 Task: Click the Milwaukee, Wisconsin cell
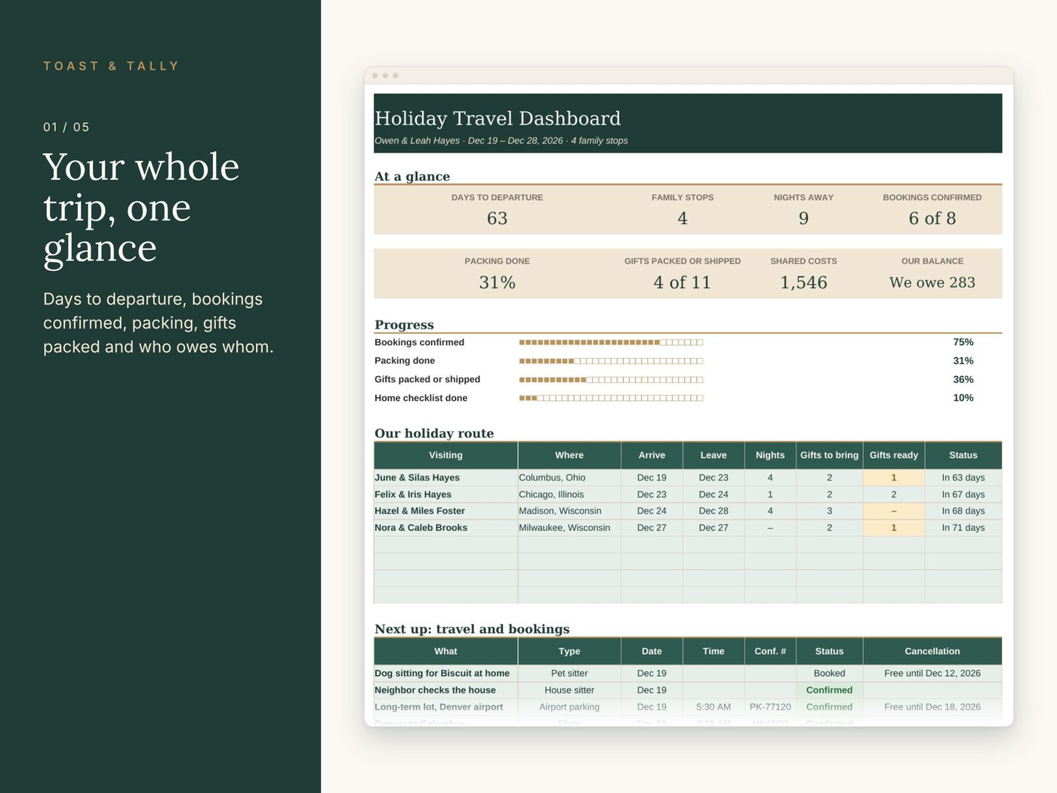pos(569,528)
